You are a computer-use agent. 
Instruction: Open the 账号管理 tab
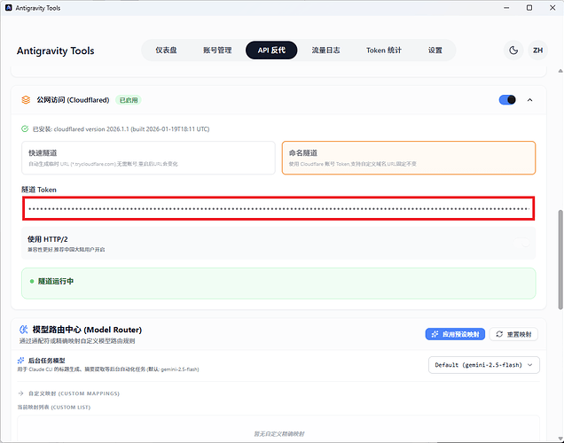tap(217, 51)
